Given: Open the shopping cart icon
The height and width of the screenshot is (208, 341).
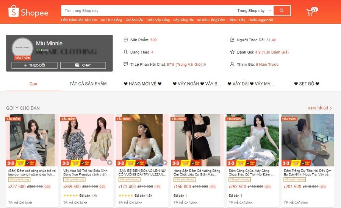Looking at the screenshot, I should (310, 12).
